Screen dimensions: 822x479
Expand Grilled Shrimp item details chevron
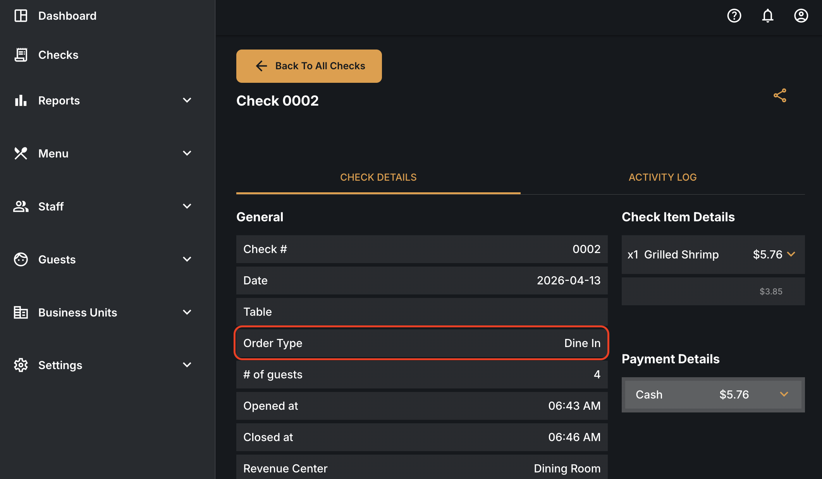tap(791, 254)
